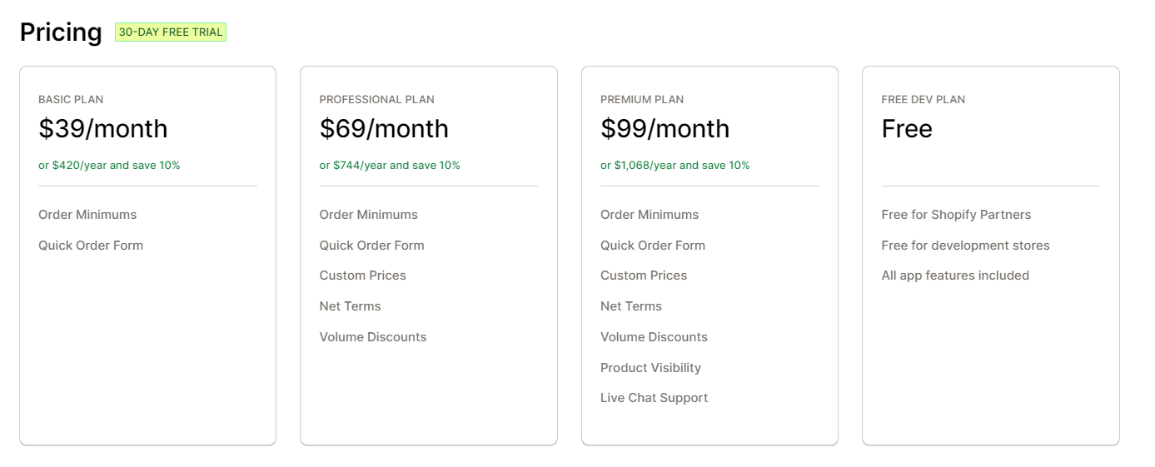Click Free for Shopify Partners text
This screenshot has height=467, width=1155.
point(956,215)
